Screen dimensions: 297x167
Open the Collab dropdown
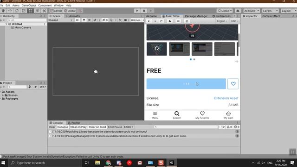click(x=225, y=11)
